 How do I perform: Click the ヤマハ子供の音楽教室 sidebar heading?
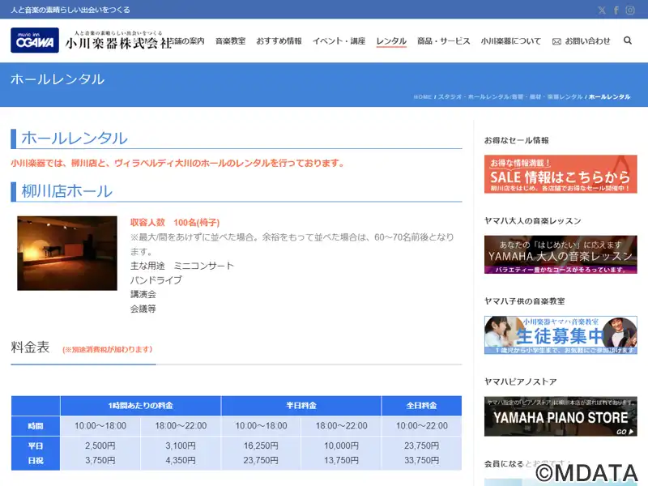coord(524,301)
